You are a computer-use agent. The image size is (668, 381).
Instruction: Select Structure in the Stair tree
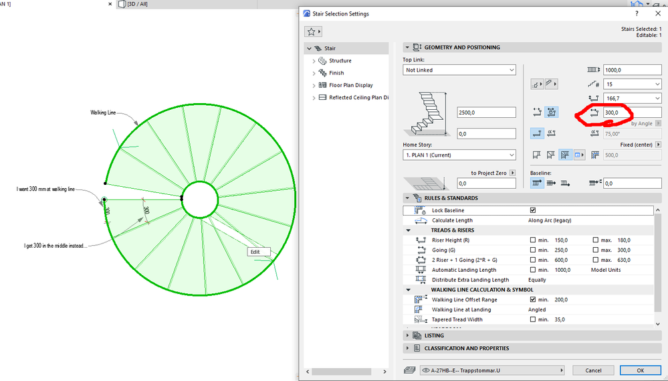point(340,61)
